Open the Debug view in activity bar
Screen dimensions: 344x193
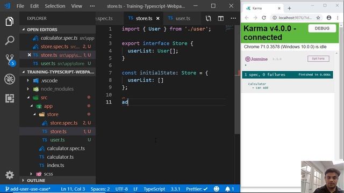[x=10, y=79]
